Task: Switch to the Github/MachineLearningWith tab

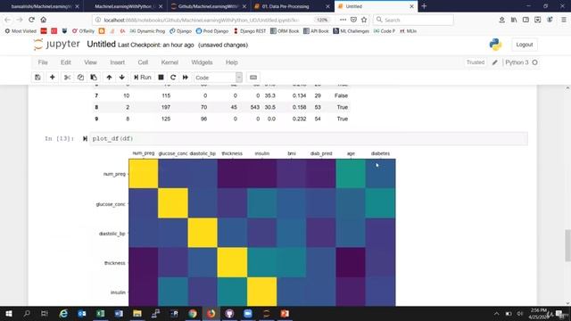Action: coord(210,6)
